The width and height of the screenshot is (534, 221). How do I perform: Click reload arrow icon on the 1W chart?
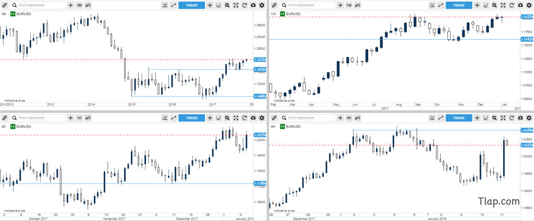512,5
